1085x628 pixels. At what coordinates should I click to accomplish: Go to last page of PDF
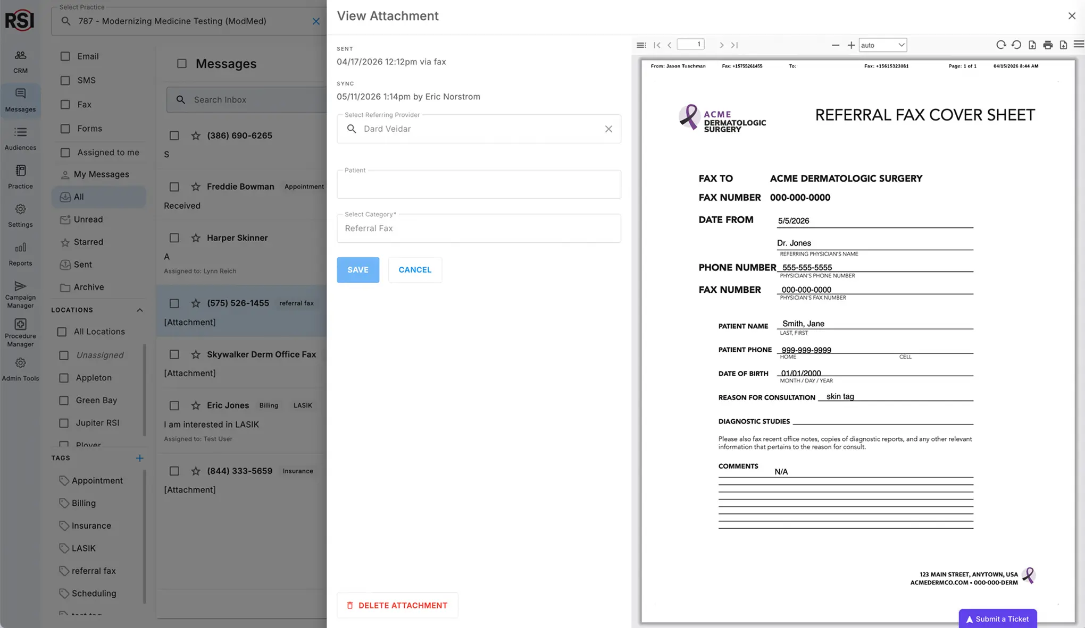click(735, 45)
